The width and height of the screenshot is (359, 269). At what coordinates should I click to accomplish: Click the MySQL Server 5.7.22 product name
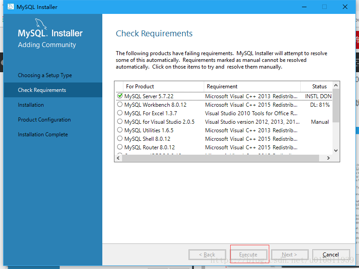[x=149, y=96]
